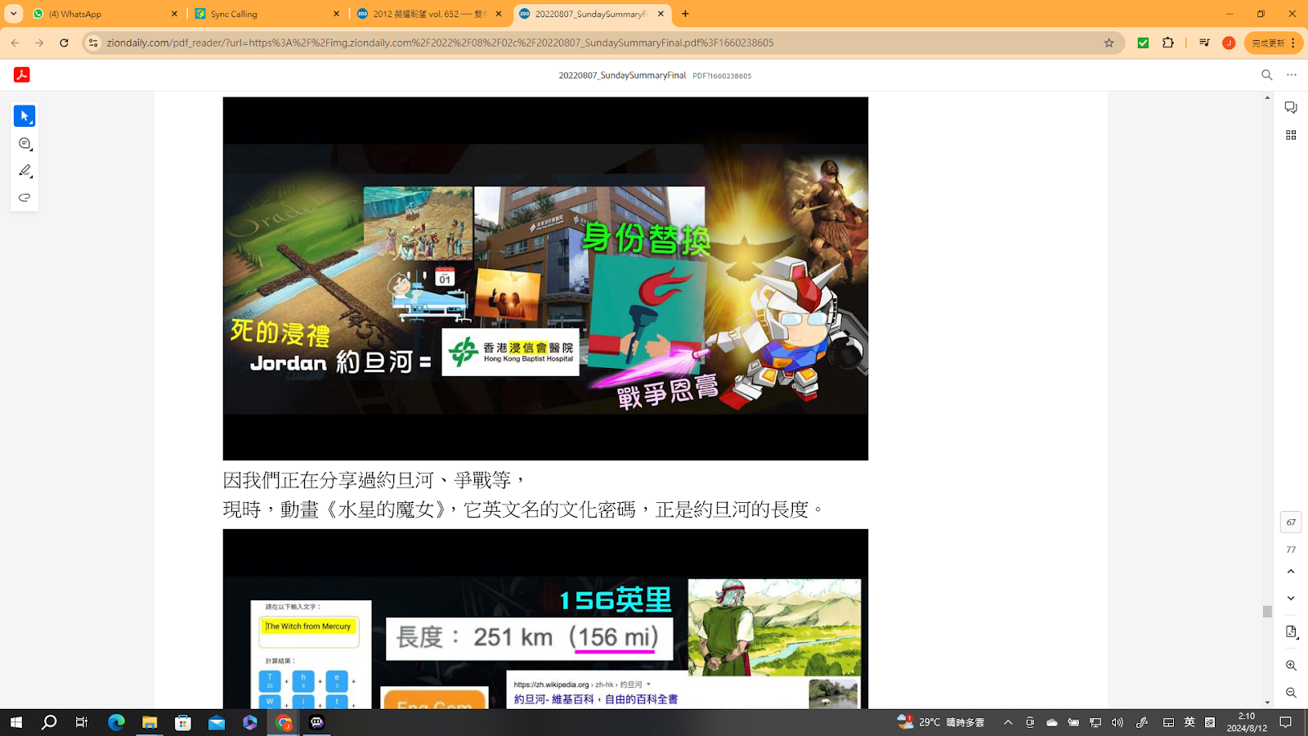This screenshot has width=1308, height=736.
Task: Close the WhatsApp tab
Action: point(174,14)
